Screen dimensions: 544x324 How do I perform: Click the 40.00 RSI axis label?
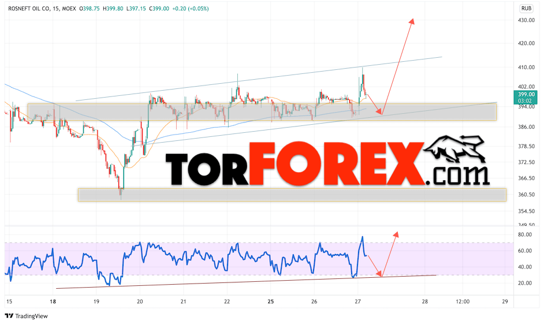click(525, 267)
